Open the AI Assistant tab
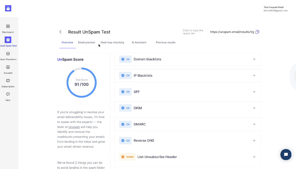Screen dimensions: 296x169 pyautogui.click(x=139, y=43)
